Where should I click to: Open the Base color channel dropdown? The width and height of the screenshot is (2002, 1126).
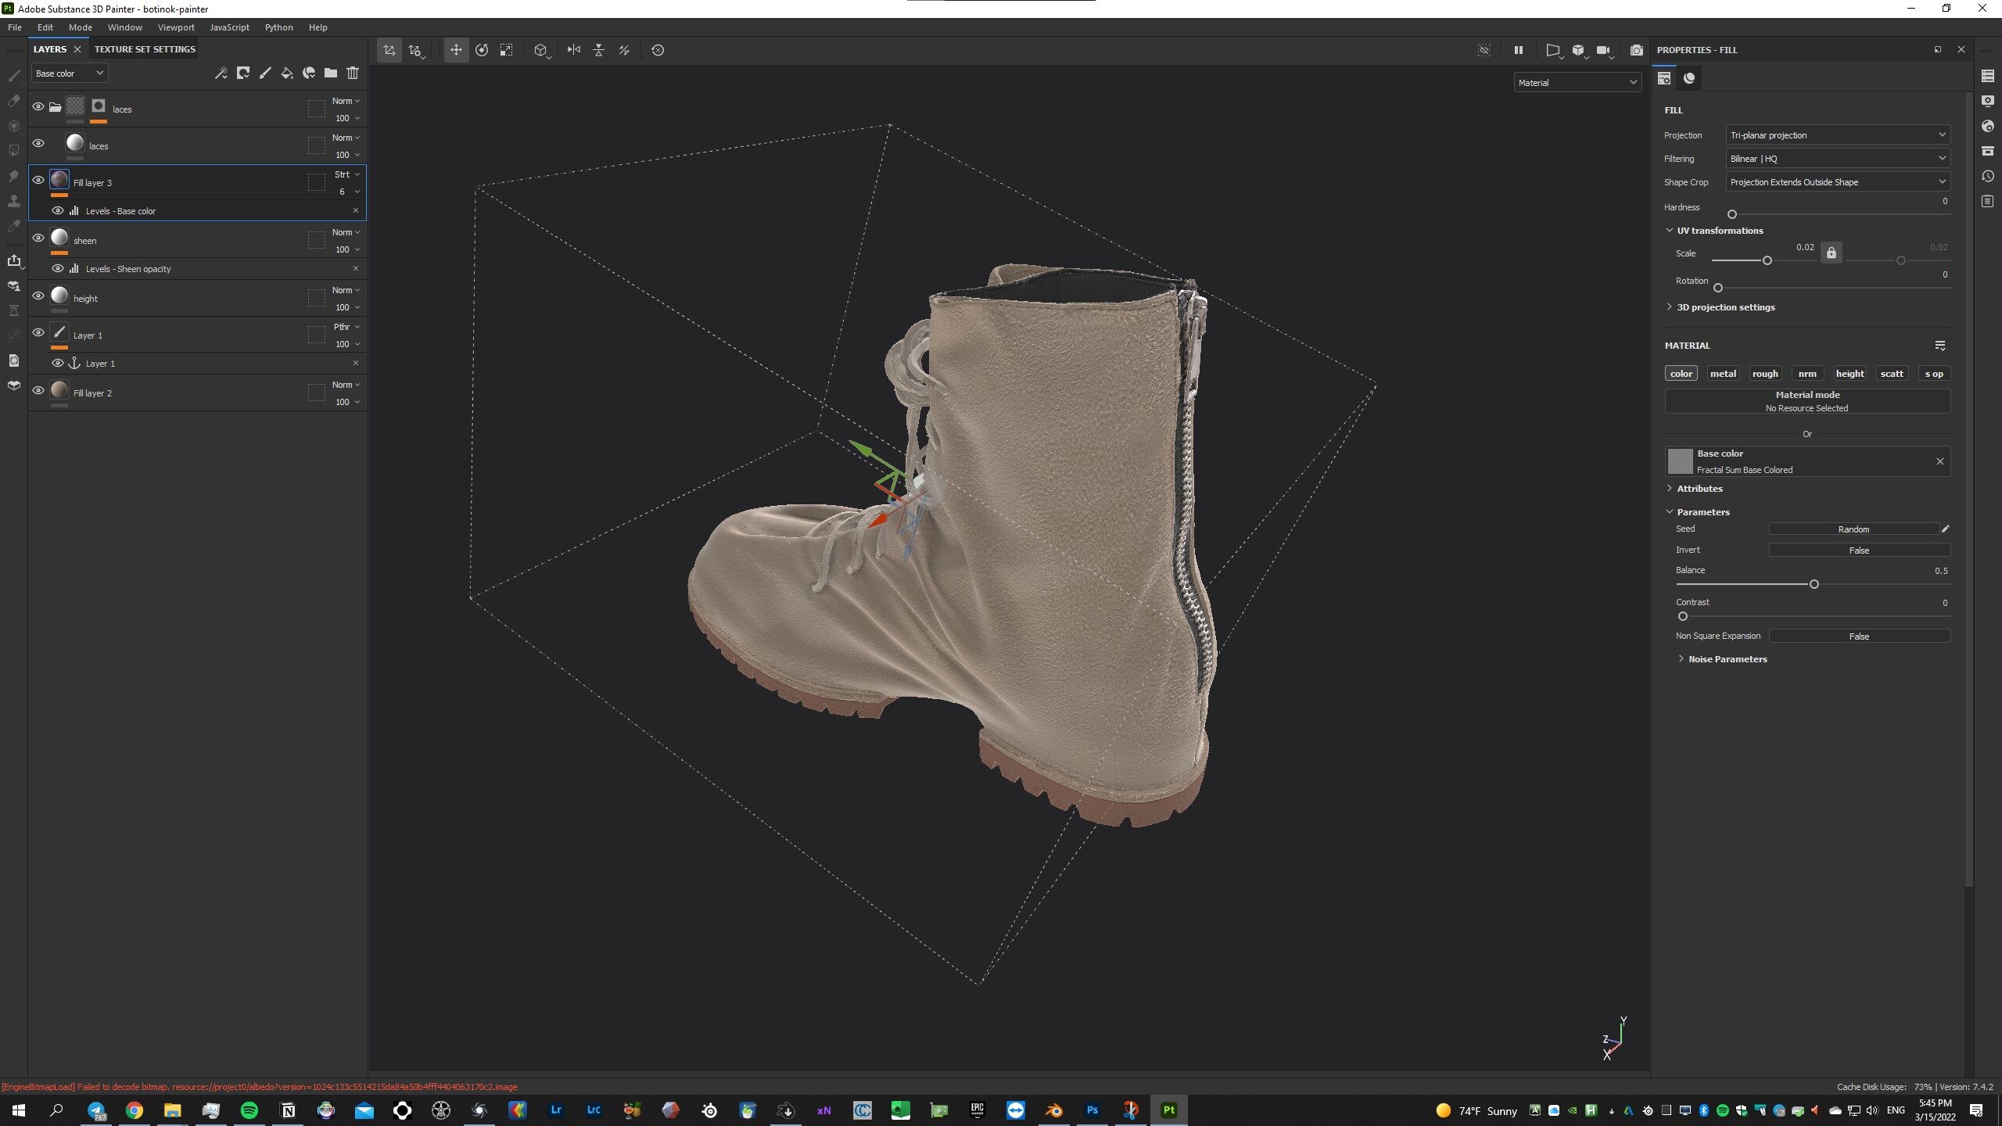70,74
